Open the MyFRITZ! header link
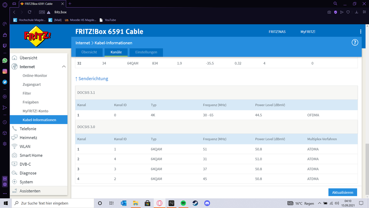369x208 pixels. [308, 31]
